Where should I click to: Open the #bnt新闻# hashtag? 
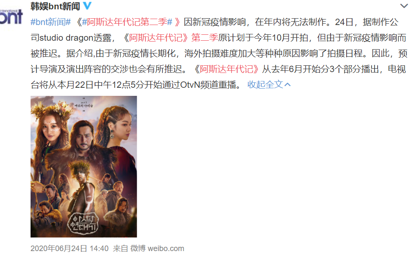click(x=50, y=22)
